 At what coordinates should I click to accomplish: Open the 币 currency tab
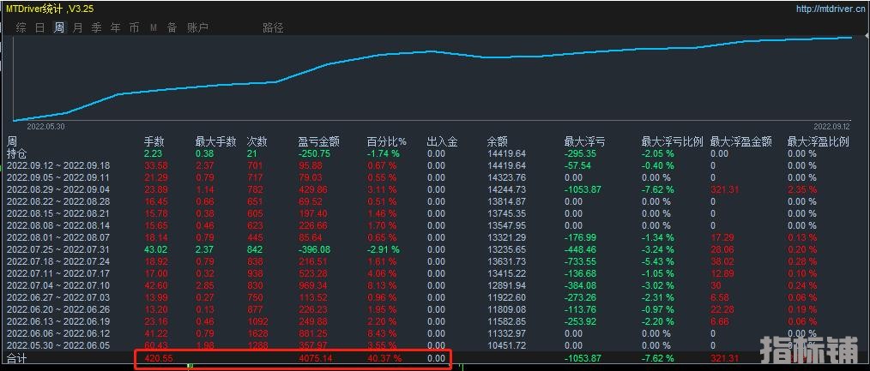pos(134,27)
